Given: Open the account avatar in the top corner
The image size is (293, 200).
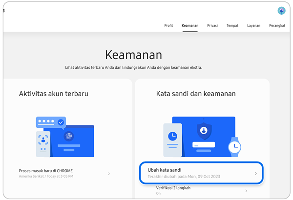Looking at the screenshot, I should [281, 11].
